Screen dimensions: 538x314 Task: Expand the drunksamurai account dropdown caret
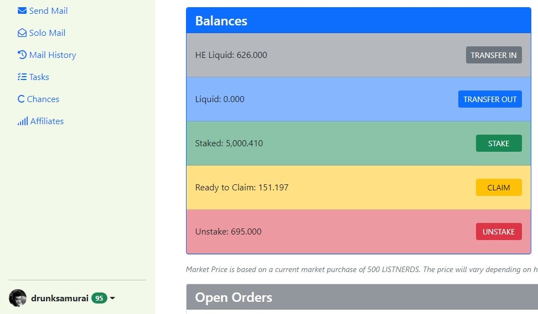(112, 298)
